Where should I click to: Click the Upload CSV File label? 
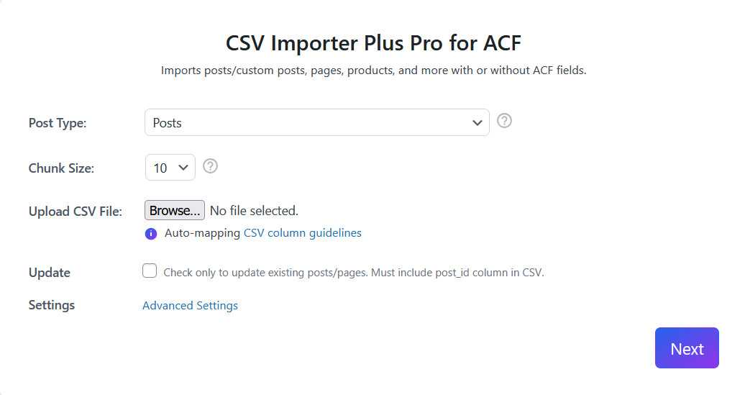point(76,212)
